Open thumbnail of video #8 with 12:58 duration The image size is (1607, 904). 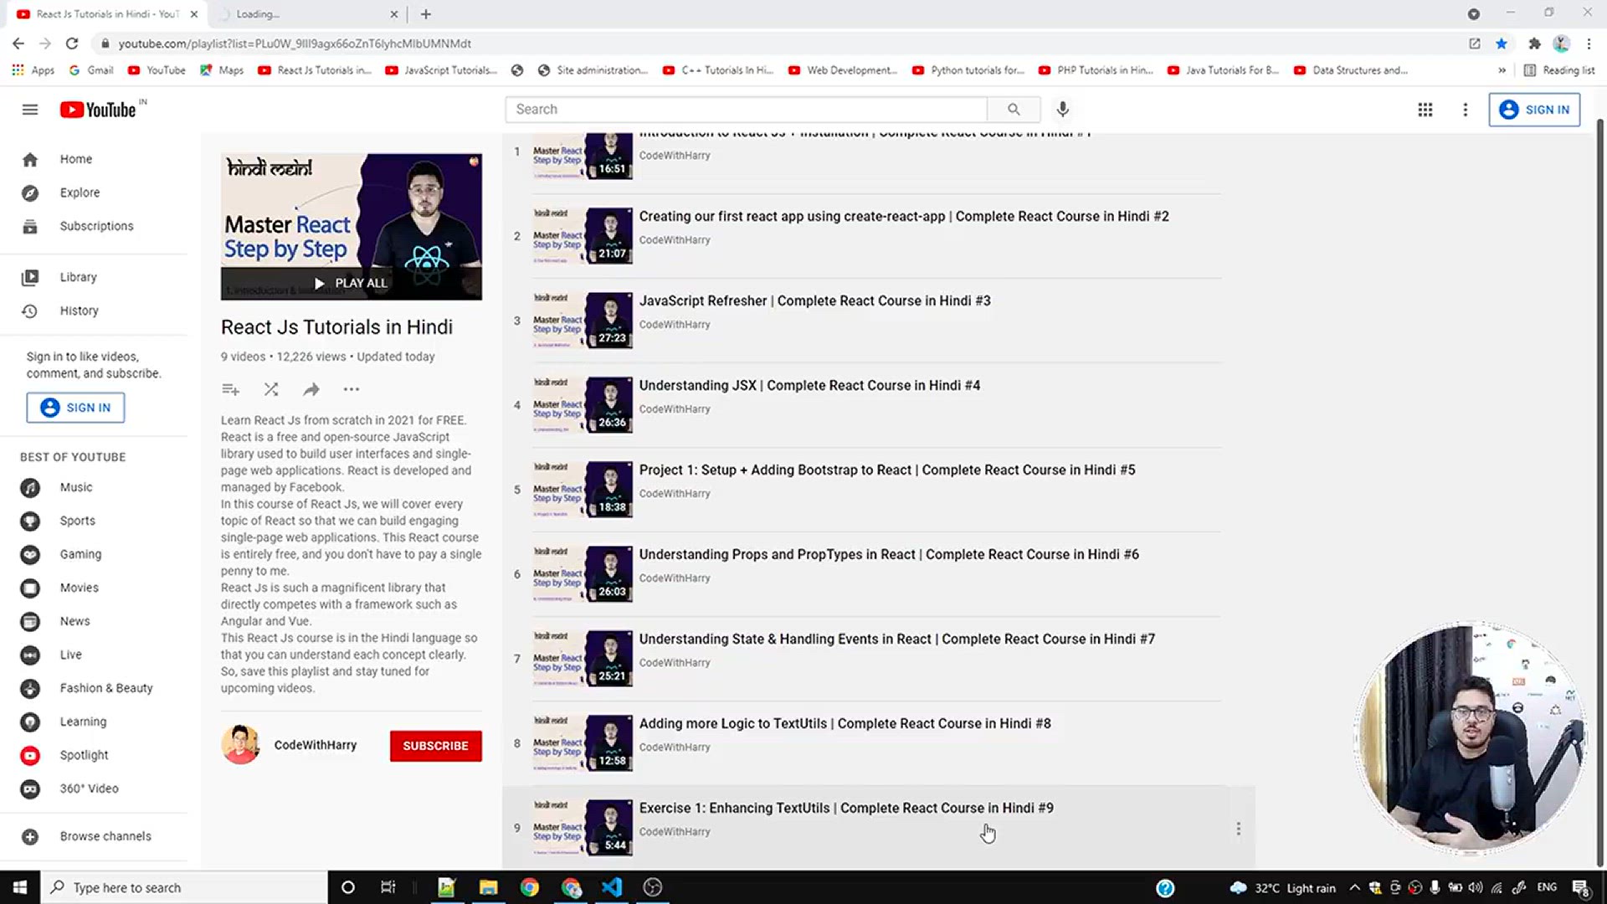point(583,743)
